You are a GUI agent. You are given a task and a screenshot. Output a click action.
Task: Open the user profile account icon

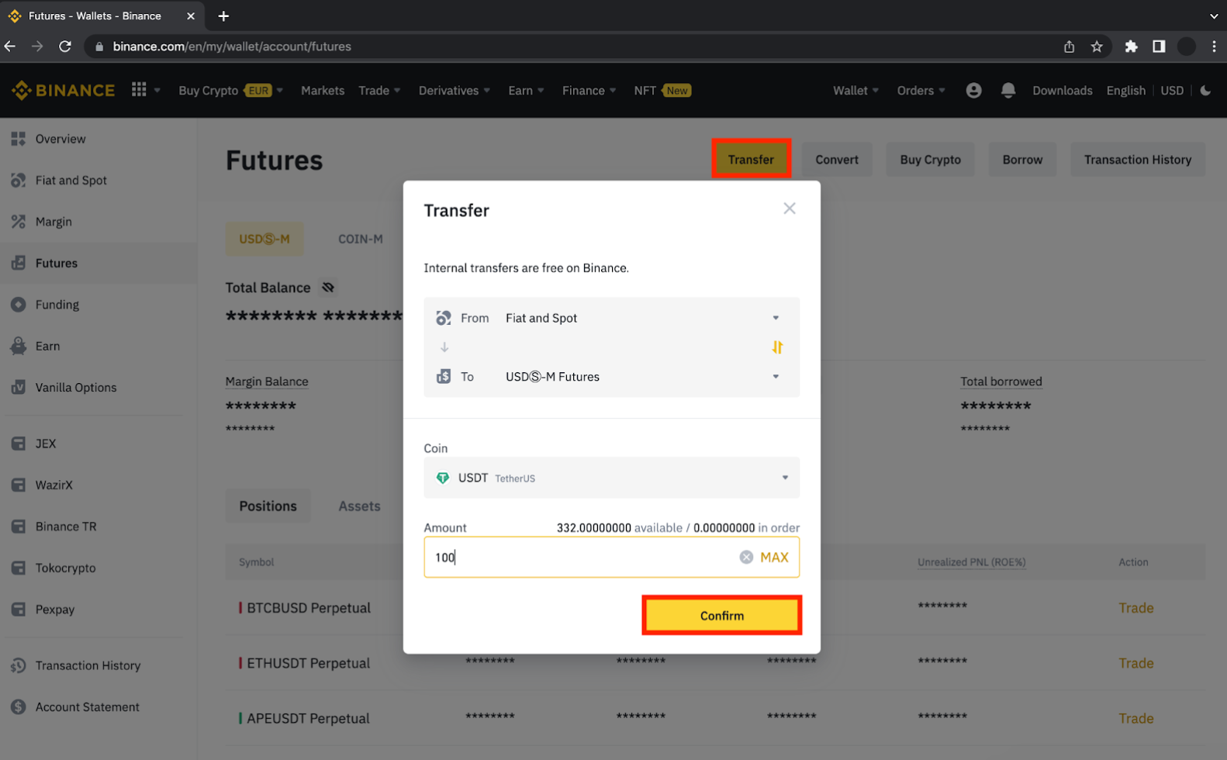coord(973,91)
